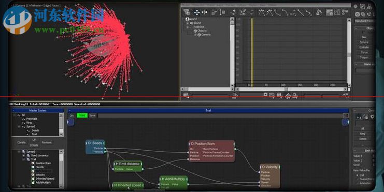384x192 pixels.
Task: Click the Create button under Master System
Action: (x=21, y=142)
